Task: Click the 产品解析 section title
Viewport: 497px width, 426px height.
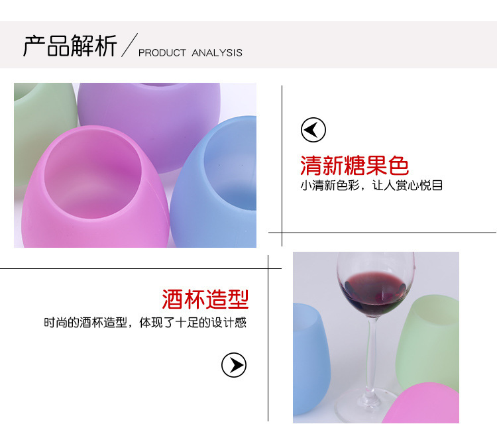Action: (x=70, y=46)
